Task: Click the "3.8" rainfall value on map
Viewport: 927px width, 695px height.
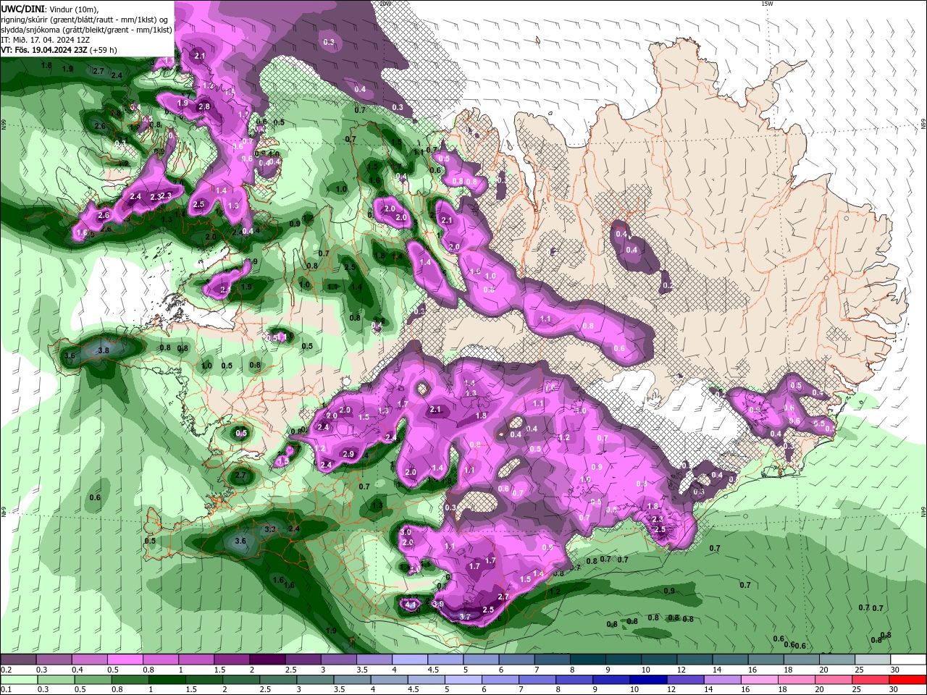Action: click(x=104, y=350)
